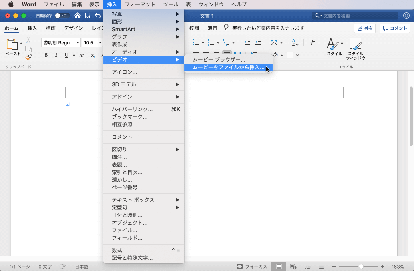This screenshot has height=271, width=414.
Task: Switch to Web Layout view icon
Action: [x=293, y=267]
